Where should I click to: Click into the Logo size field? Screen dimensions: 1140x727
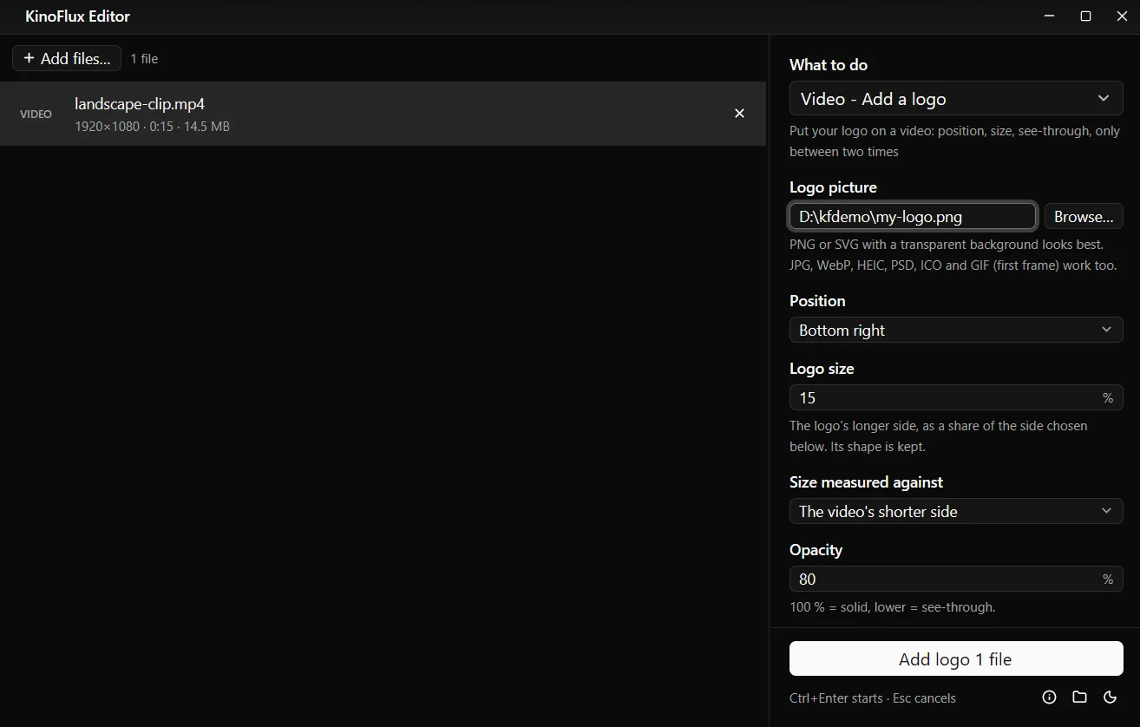(x=956, y=397)
